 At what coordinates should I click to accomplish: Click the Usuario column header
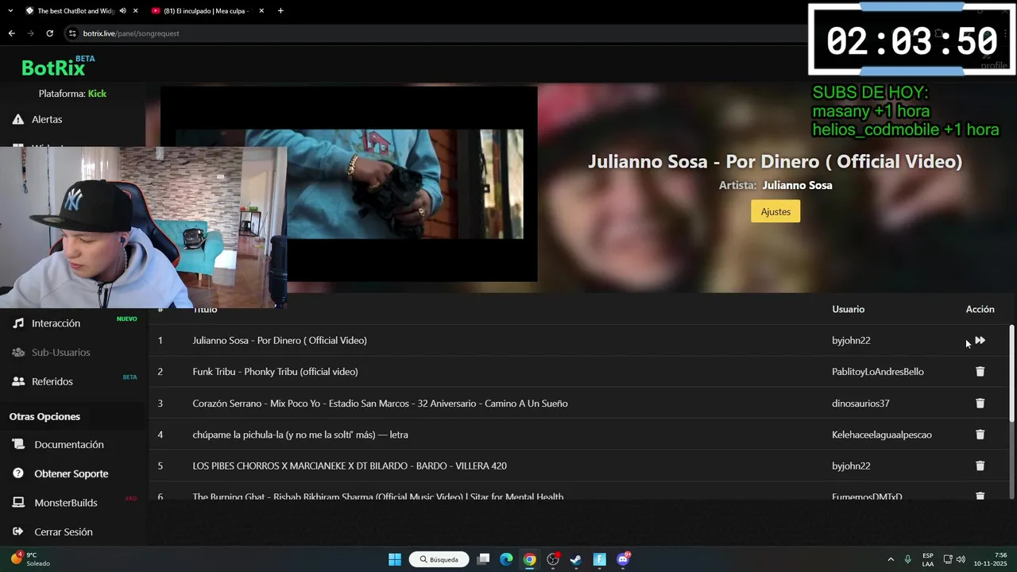[848, 309]
